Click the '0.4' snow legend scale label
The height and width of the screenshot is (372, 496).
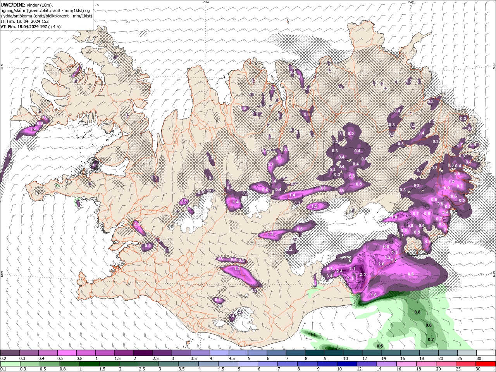(41, 358)
